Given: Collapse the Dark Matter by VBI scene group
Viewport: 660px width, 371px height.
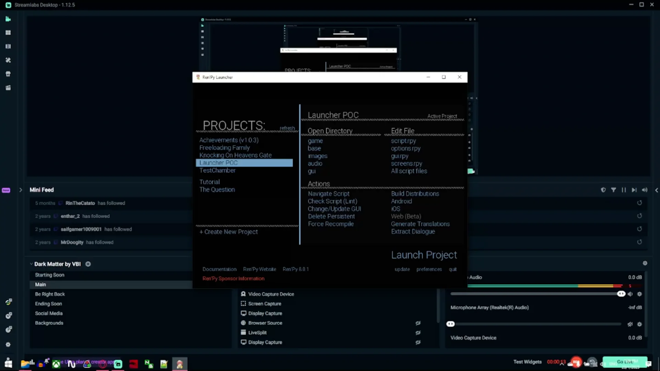Looking at the screenshot, I should point(31,264).
